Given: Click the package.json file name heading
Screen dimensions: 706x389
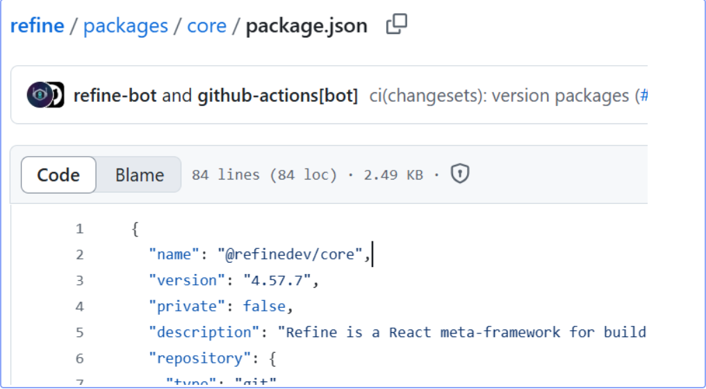Looking at the screenshot, I should 306,26.
